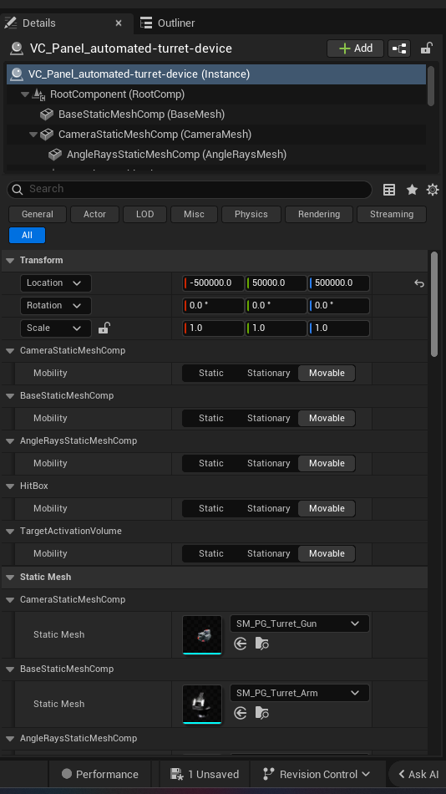The width and height of the screenshot is (446, 794).
Task: Toggle the Scale lock ratio icon
Action: click(x=104, y=328)
